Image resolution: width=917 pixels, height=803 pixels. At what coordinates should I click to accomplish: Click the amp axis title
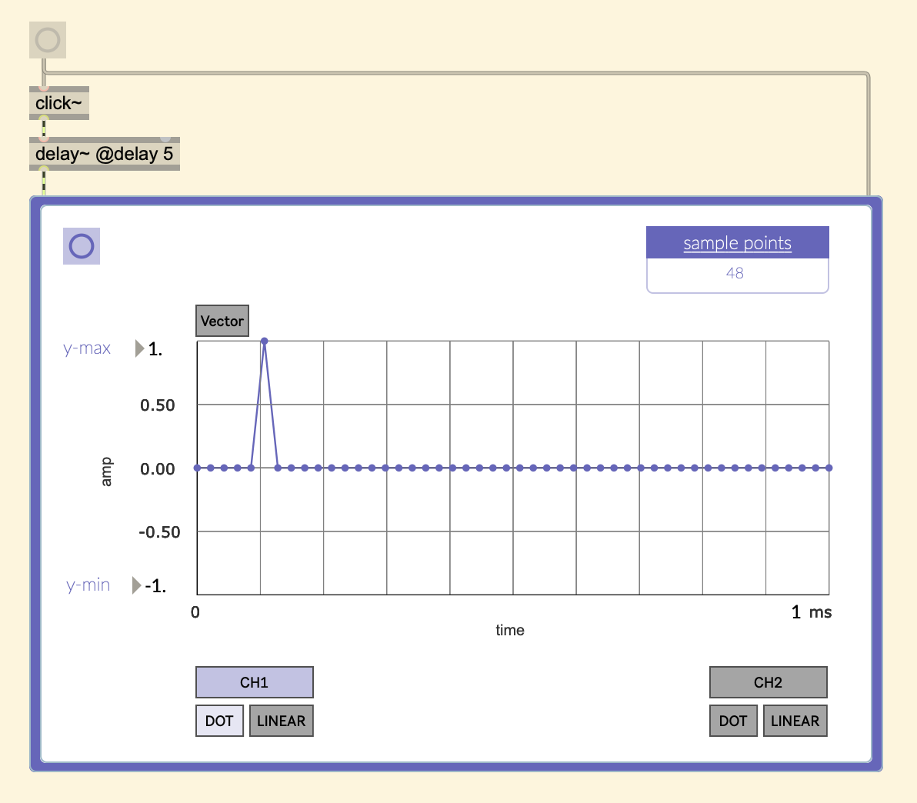pos(106,472)
